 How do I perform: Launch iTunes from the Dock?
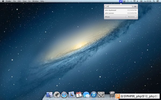(94, 95)
